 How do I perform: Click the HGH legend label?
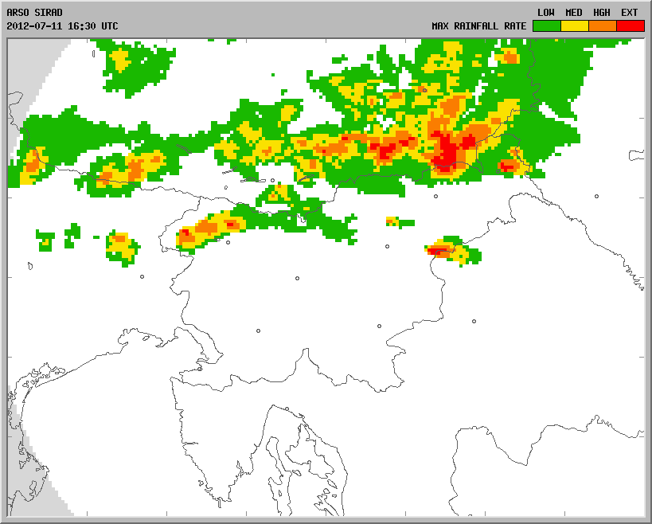tap(602, 13)
